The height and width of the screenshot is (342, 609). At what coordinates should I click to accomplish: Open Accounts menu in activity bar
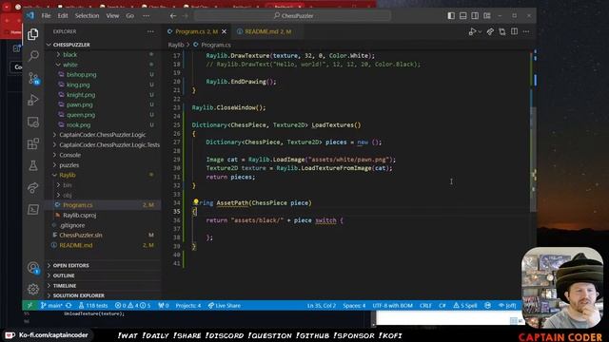pos(33,268)
